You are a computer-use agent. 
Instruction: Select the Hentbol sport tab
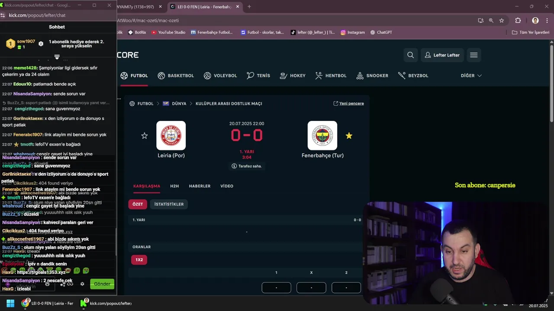coord(331,76)
